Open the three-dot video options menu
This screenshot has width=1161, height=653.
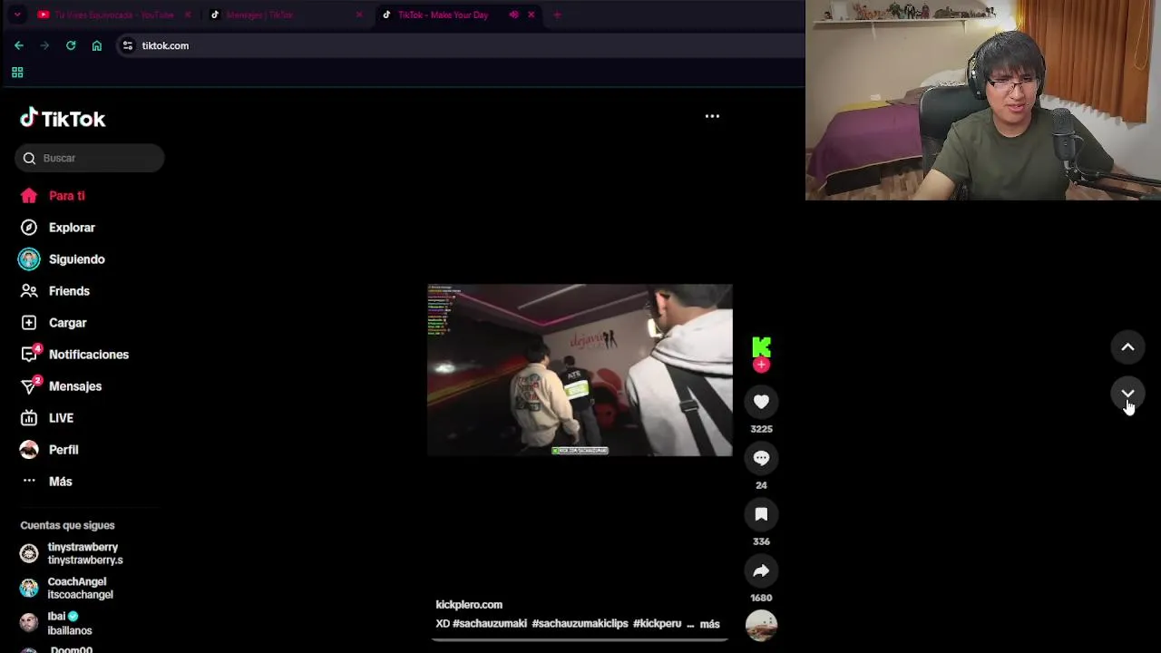[712, 116]
